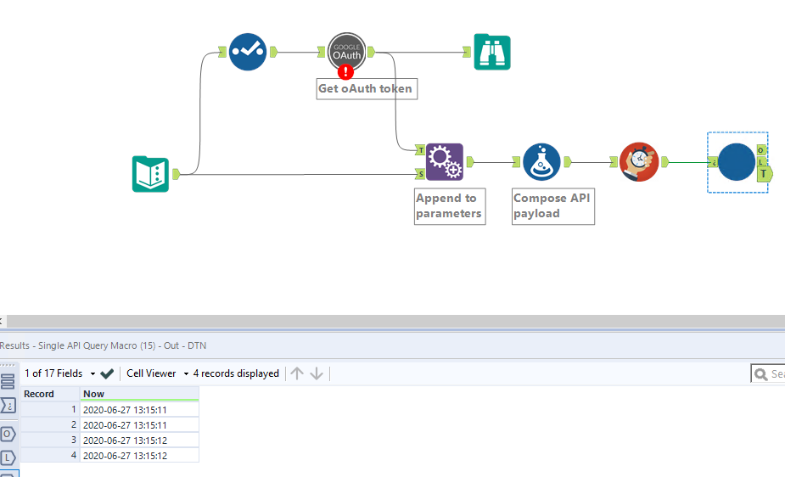785x477 pixels.
Task: Open the '1 of 17 Fields' dropdown
Action: tap(60, 373)
